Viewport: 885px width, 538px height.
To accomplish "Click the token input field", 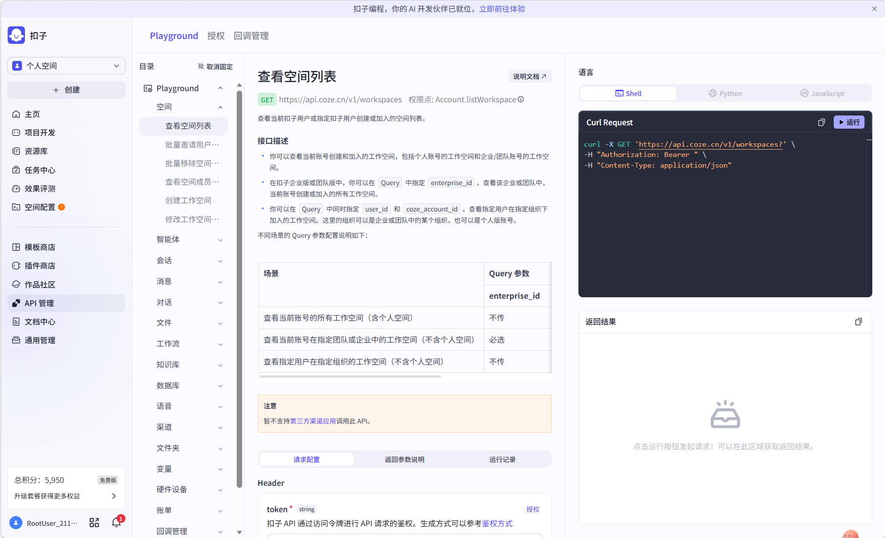I will point(404,536).
